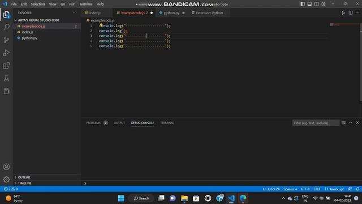Maximize the panel with the chevron up

tap(351, 123)
